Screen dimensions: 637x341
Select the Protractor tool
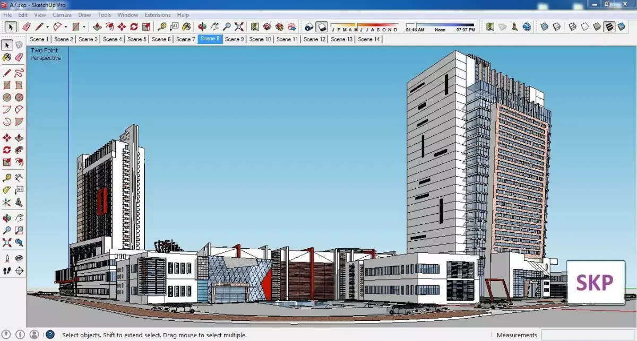point(7,190)
